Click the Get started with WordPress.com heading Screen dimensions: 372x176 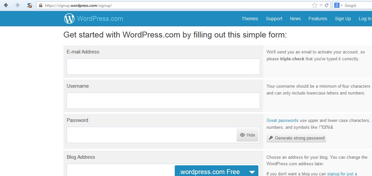175,35
